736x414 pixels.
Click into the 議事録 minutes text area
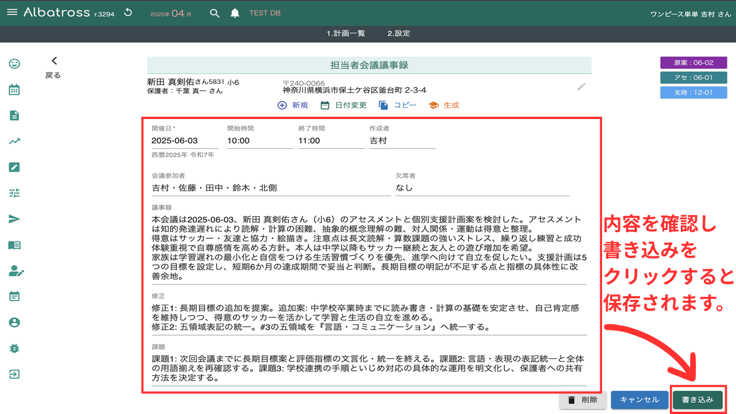coord(369,248)
